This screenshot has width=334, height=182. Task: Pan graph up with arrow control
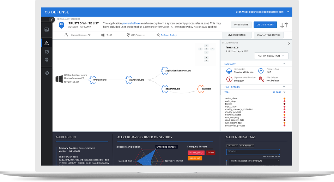click(x=206, y=46)
